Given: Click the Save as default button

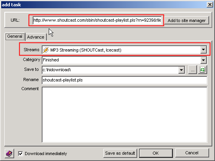Looking at the screenshot, I should [x=120, y=153].
